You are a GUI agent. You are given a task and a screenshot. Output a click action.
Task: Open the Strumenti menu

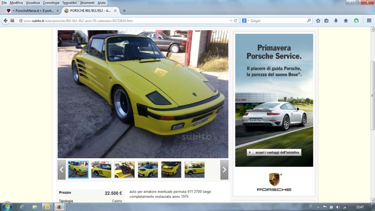coord(87,3)
